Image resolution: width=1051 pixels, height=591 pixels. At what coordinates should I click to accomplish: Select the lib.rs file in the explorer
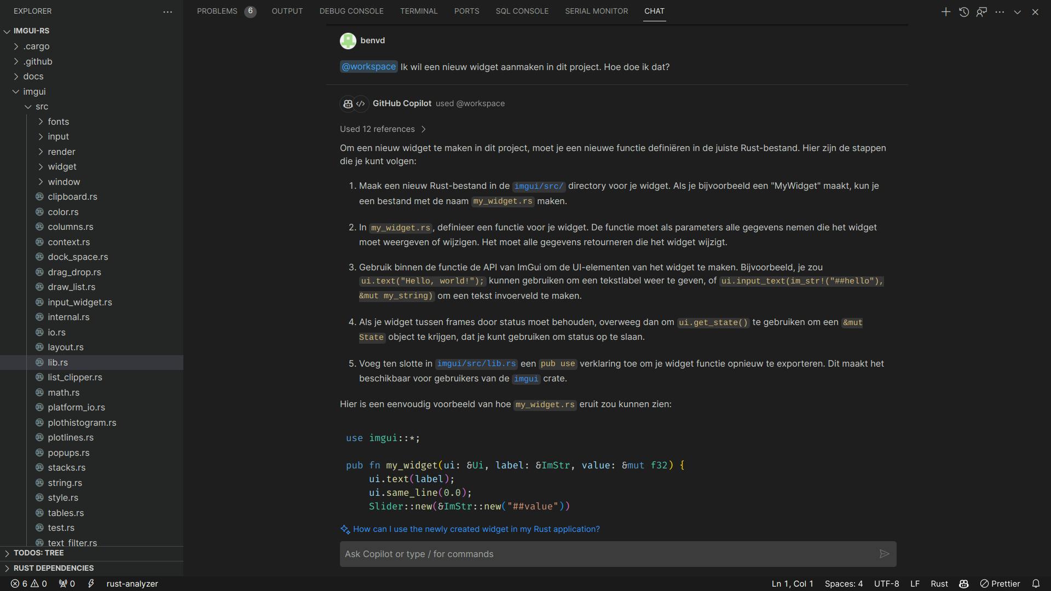pos(57,362)
